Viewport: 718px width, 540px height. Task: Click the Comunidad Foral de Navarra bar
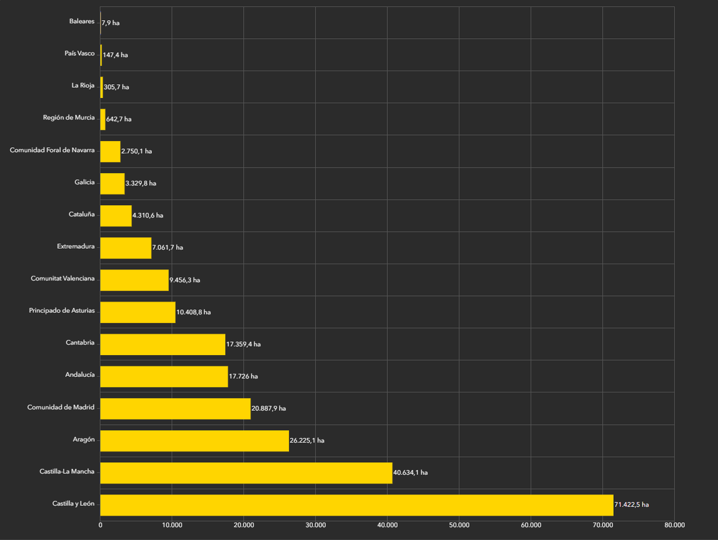point(110,151)
